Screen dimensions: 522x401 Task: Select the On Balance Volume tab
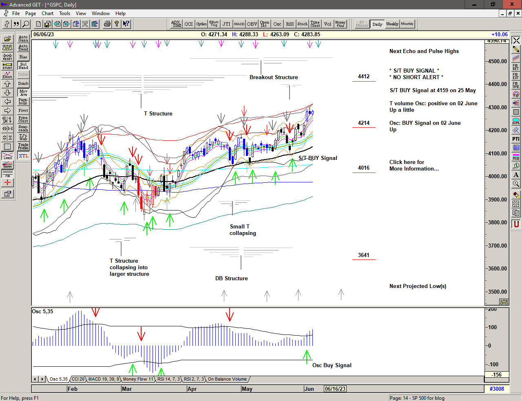point(227,379)
